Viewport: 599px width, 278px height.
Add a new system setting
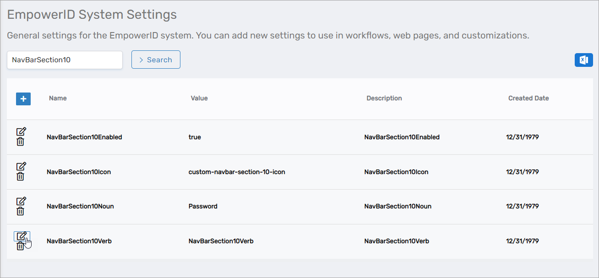pos(23,99)
